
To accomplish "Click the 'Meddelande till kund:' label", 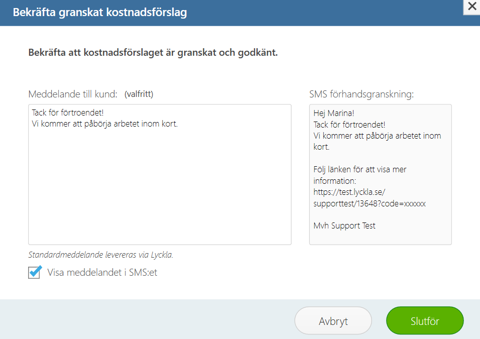I will [73, 94].
